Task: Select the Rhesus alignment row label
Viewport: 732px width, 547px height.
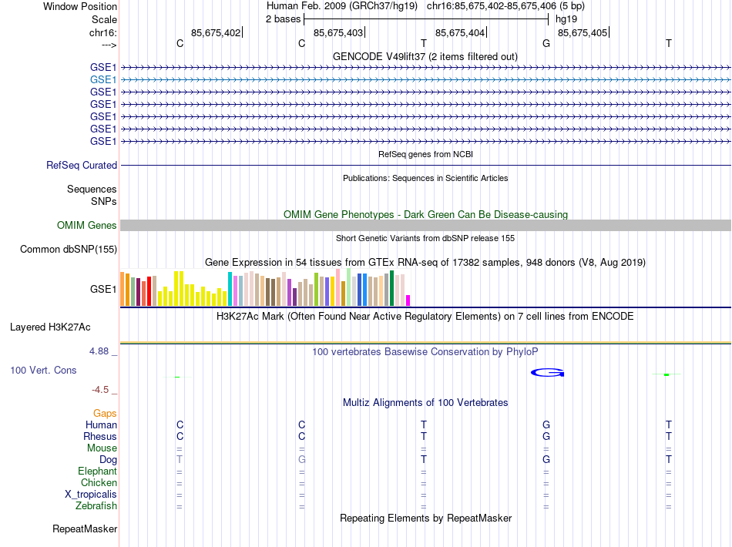Action: click(100, 436)
